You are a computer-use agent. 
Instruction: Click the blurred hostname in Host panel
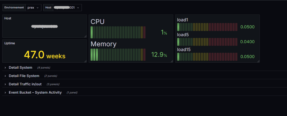point(45,27)
